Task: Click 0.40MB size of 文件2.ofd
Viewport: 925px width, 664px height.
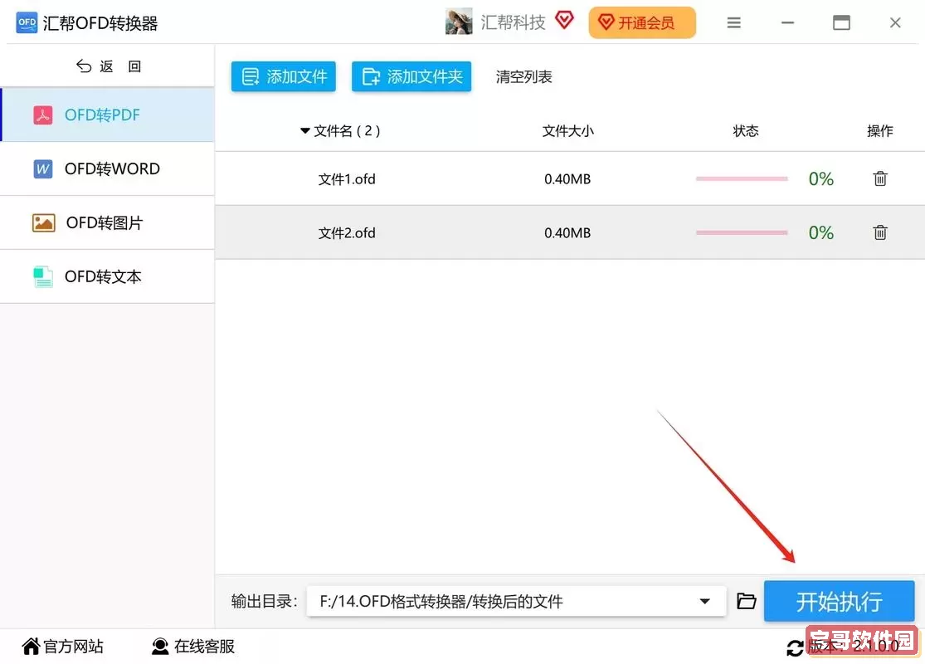Action: coord(567,232)
